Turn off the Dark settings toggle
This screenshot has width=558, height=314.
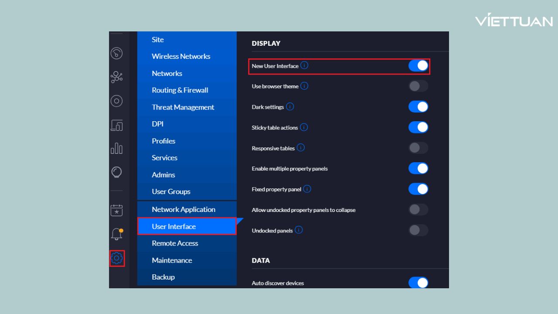coord(418,107)
